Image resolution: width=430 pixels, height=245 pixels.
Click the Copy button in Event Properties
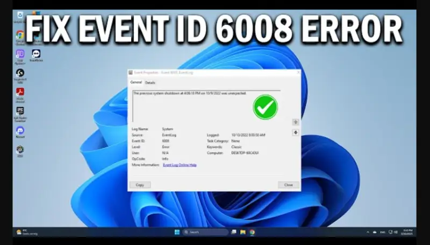(140, 185)
